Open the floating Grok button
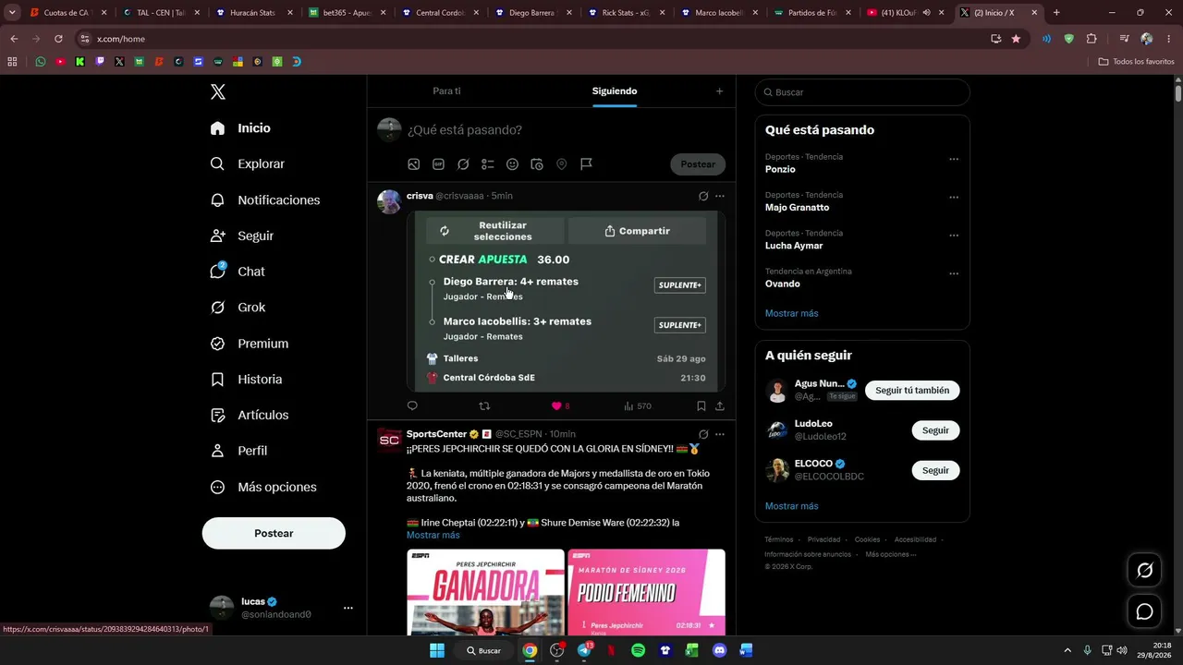This screenshot has width=1183, height=665. (x=1144, y=571)
